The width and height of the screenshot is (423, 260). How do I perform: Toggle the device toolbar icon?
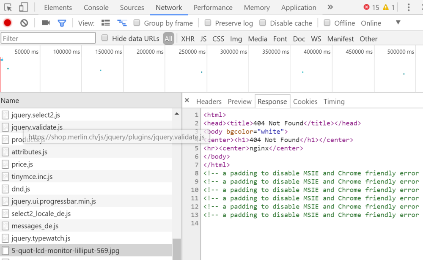click(x=23, y=7)
